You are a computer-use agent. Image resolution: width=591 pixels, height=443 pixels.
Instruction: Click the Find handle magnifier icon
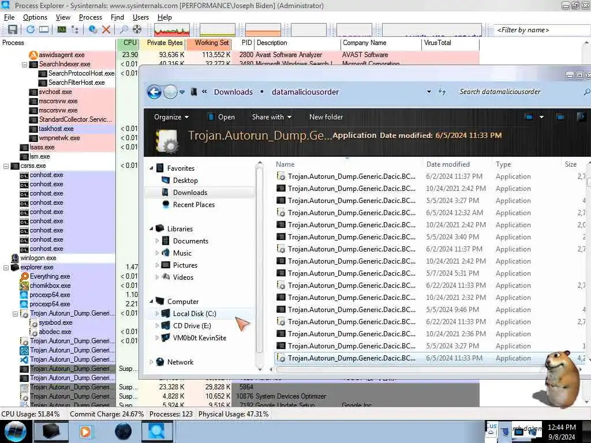tap(124, 29)
